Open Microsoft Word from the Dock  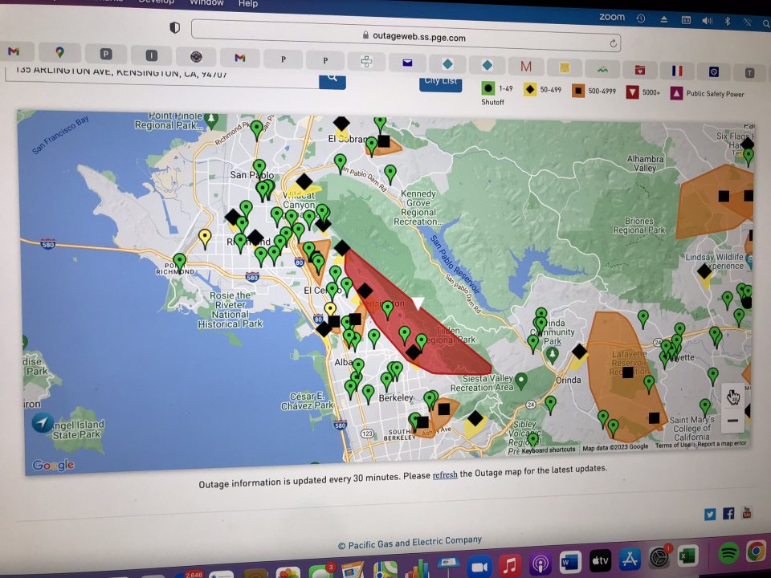point(570,561)
